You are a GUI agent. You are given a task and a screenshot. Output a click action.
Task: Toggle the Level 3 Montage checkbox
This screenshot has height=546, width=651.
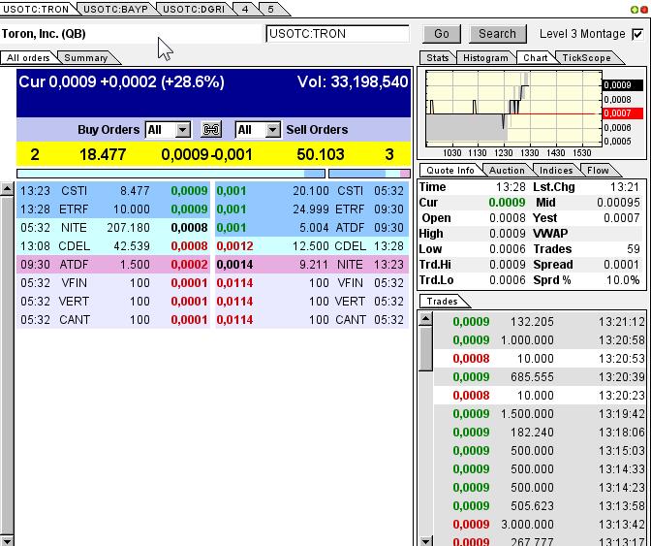pos(637,34)
